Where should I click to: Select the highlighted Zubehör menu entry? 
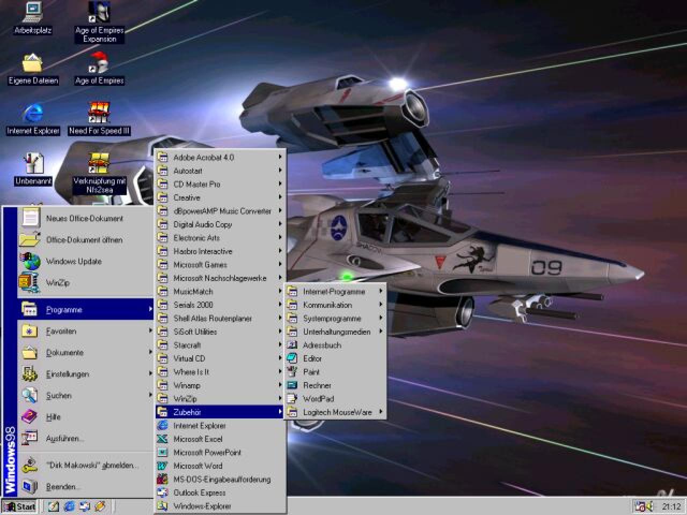(x=220, y=412)
